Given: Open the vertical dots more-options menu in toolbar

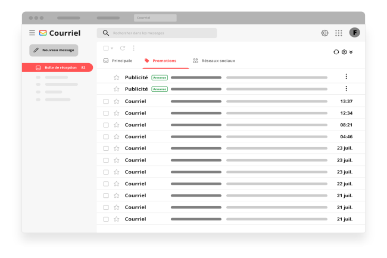Looking at the screenshot, I should coord(133,48).
